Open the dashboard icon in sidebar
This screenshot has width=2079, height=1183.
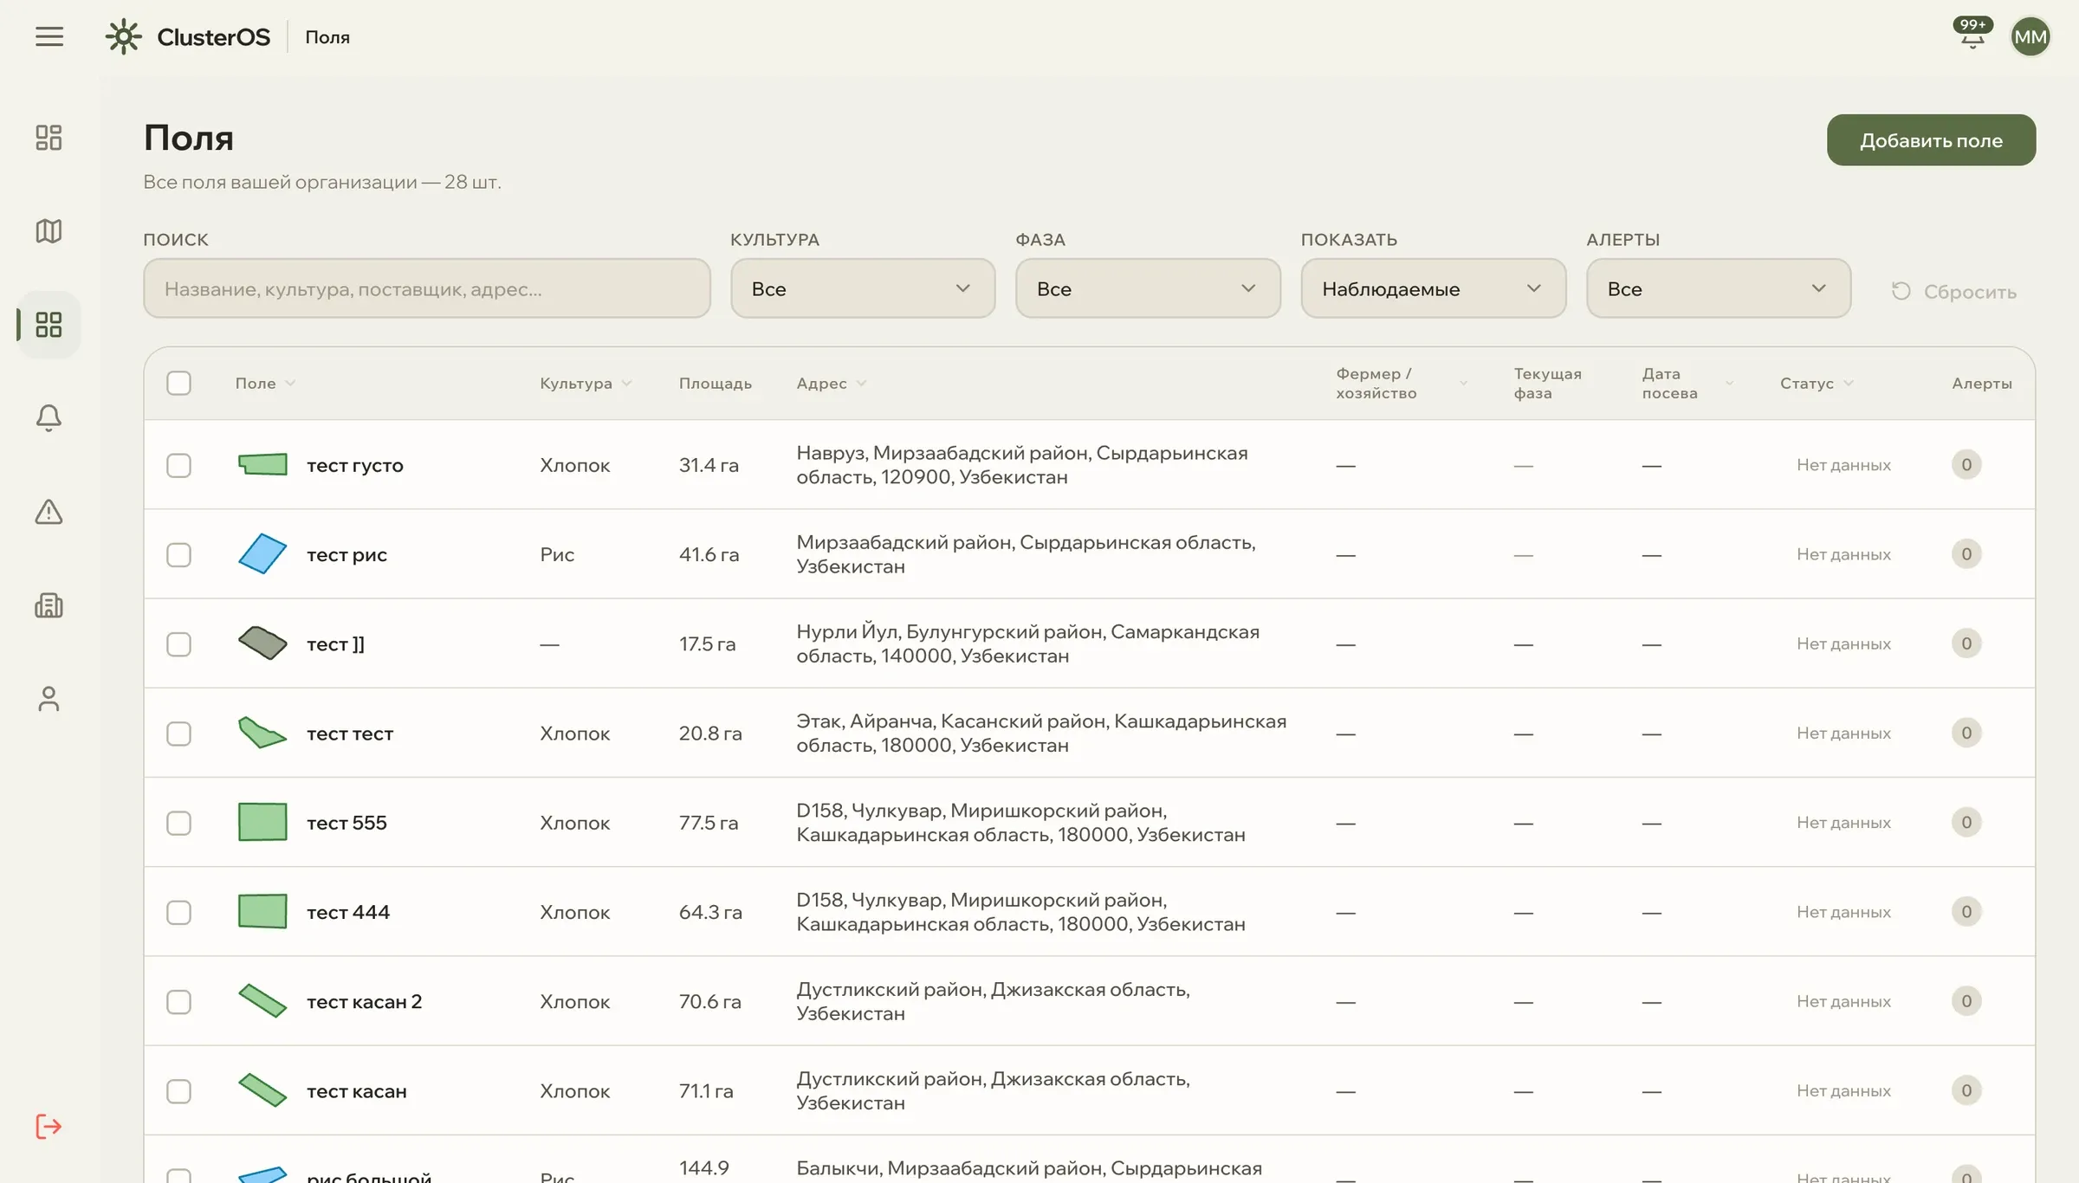(x=49, y=138)
